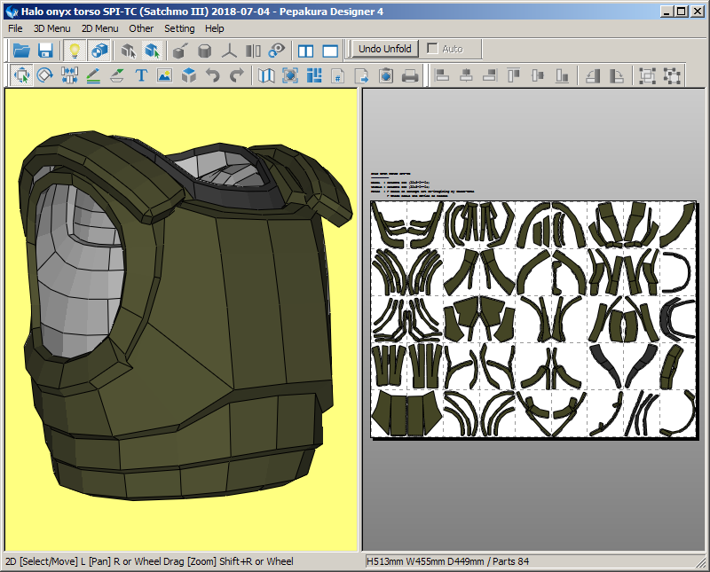Select the blue cube with green cursor tool
The image size is (710, 572).
(x=153, y=51)
